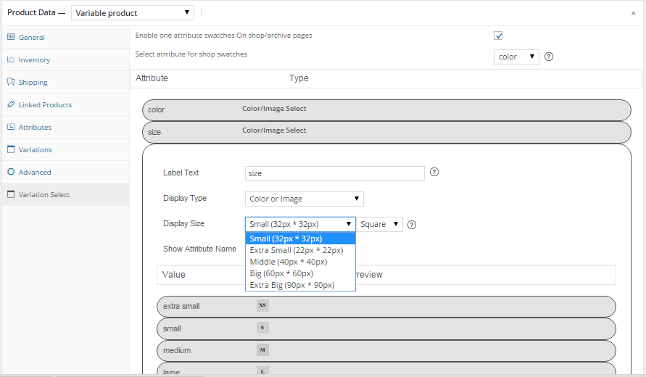Click the help icon beside color dropdown
The width and height of the screenshot is (646, 377).
549,57
